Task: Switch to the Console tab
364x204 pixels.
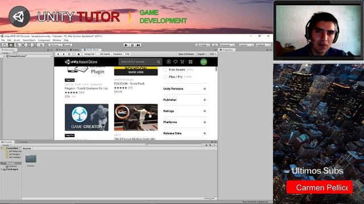Action: point(22,142)
